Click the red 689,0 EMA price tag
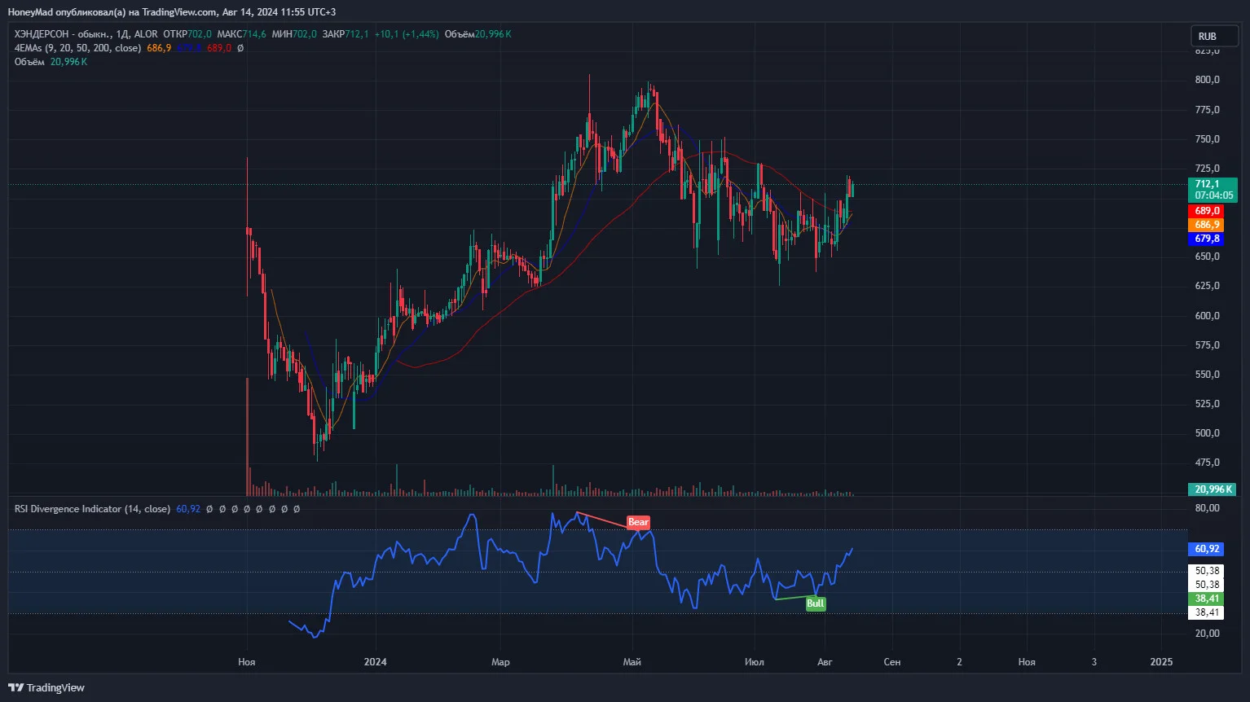1250x702 pixels. point(1206,211)
